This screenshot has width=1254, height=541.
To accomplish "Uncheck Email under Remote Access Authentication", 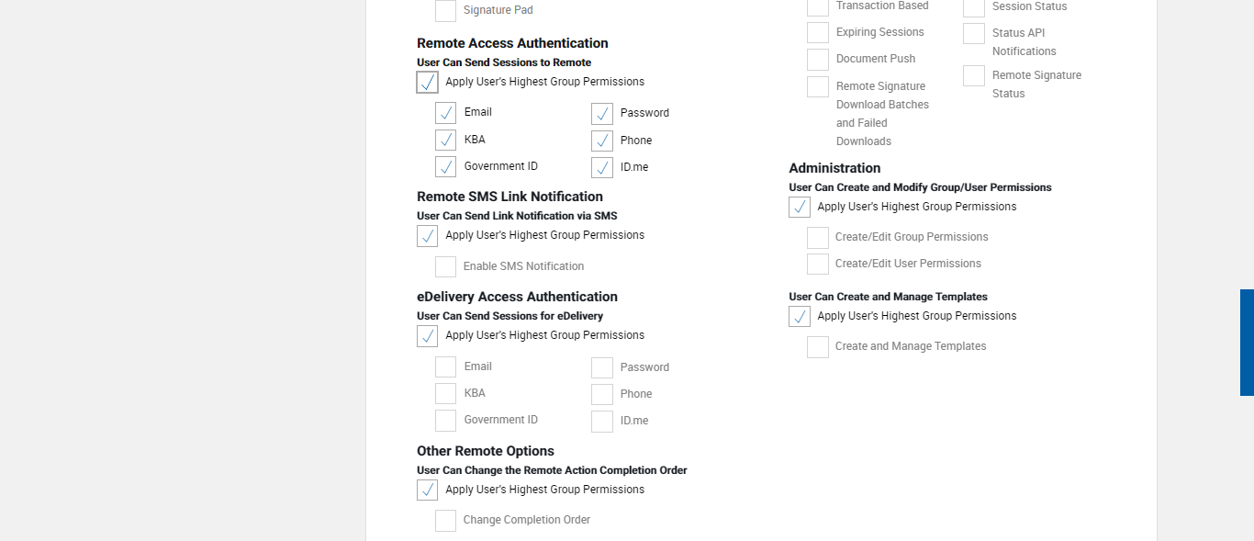I will point(445,113).
